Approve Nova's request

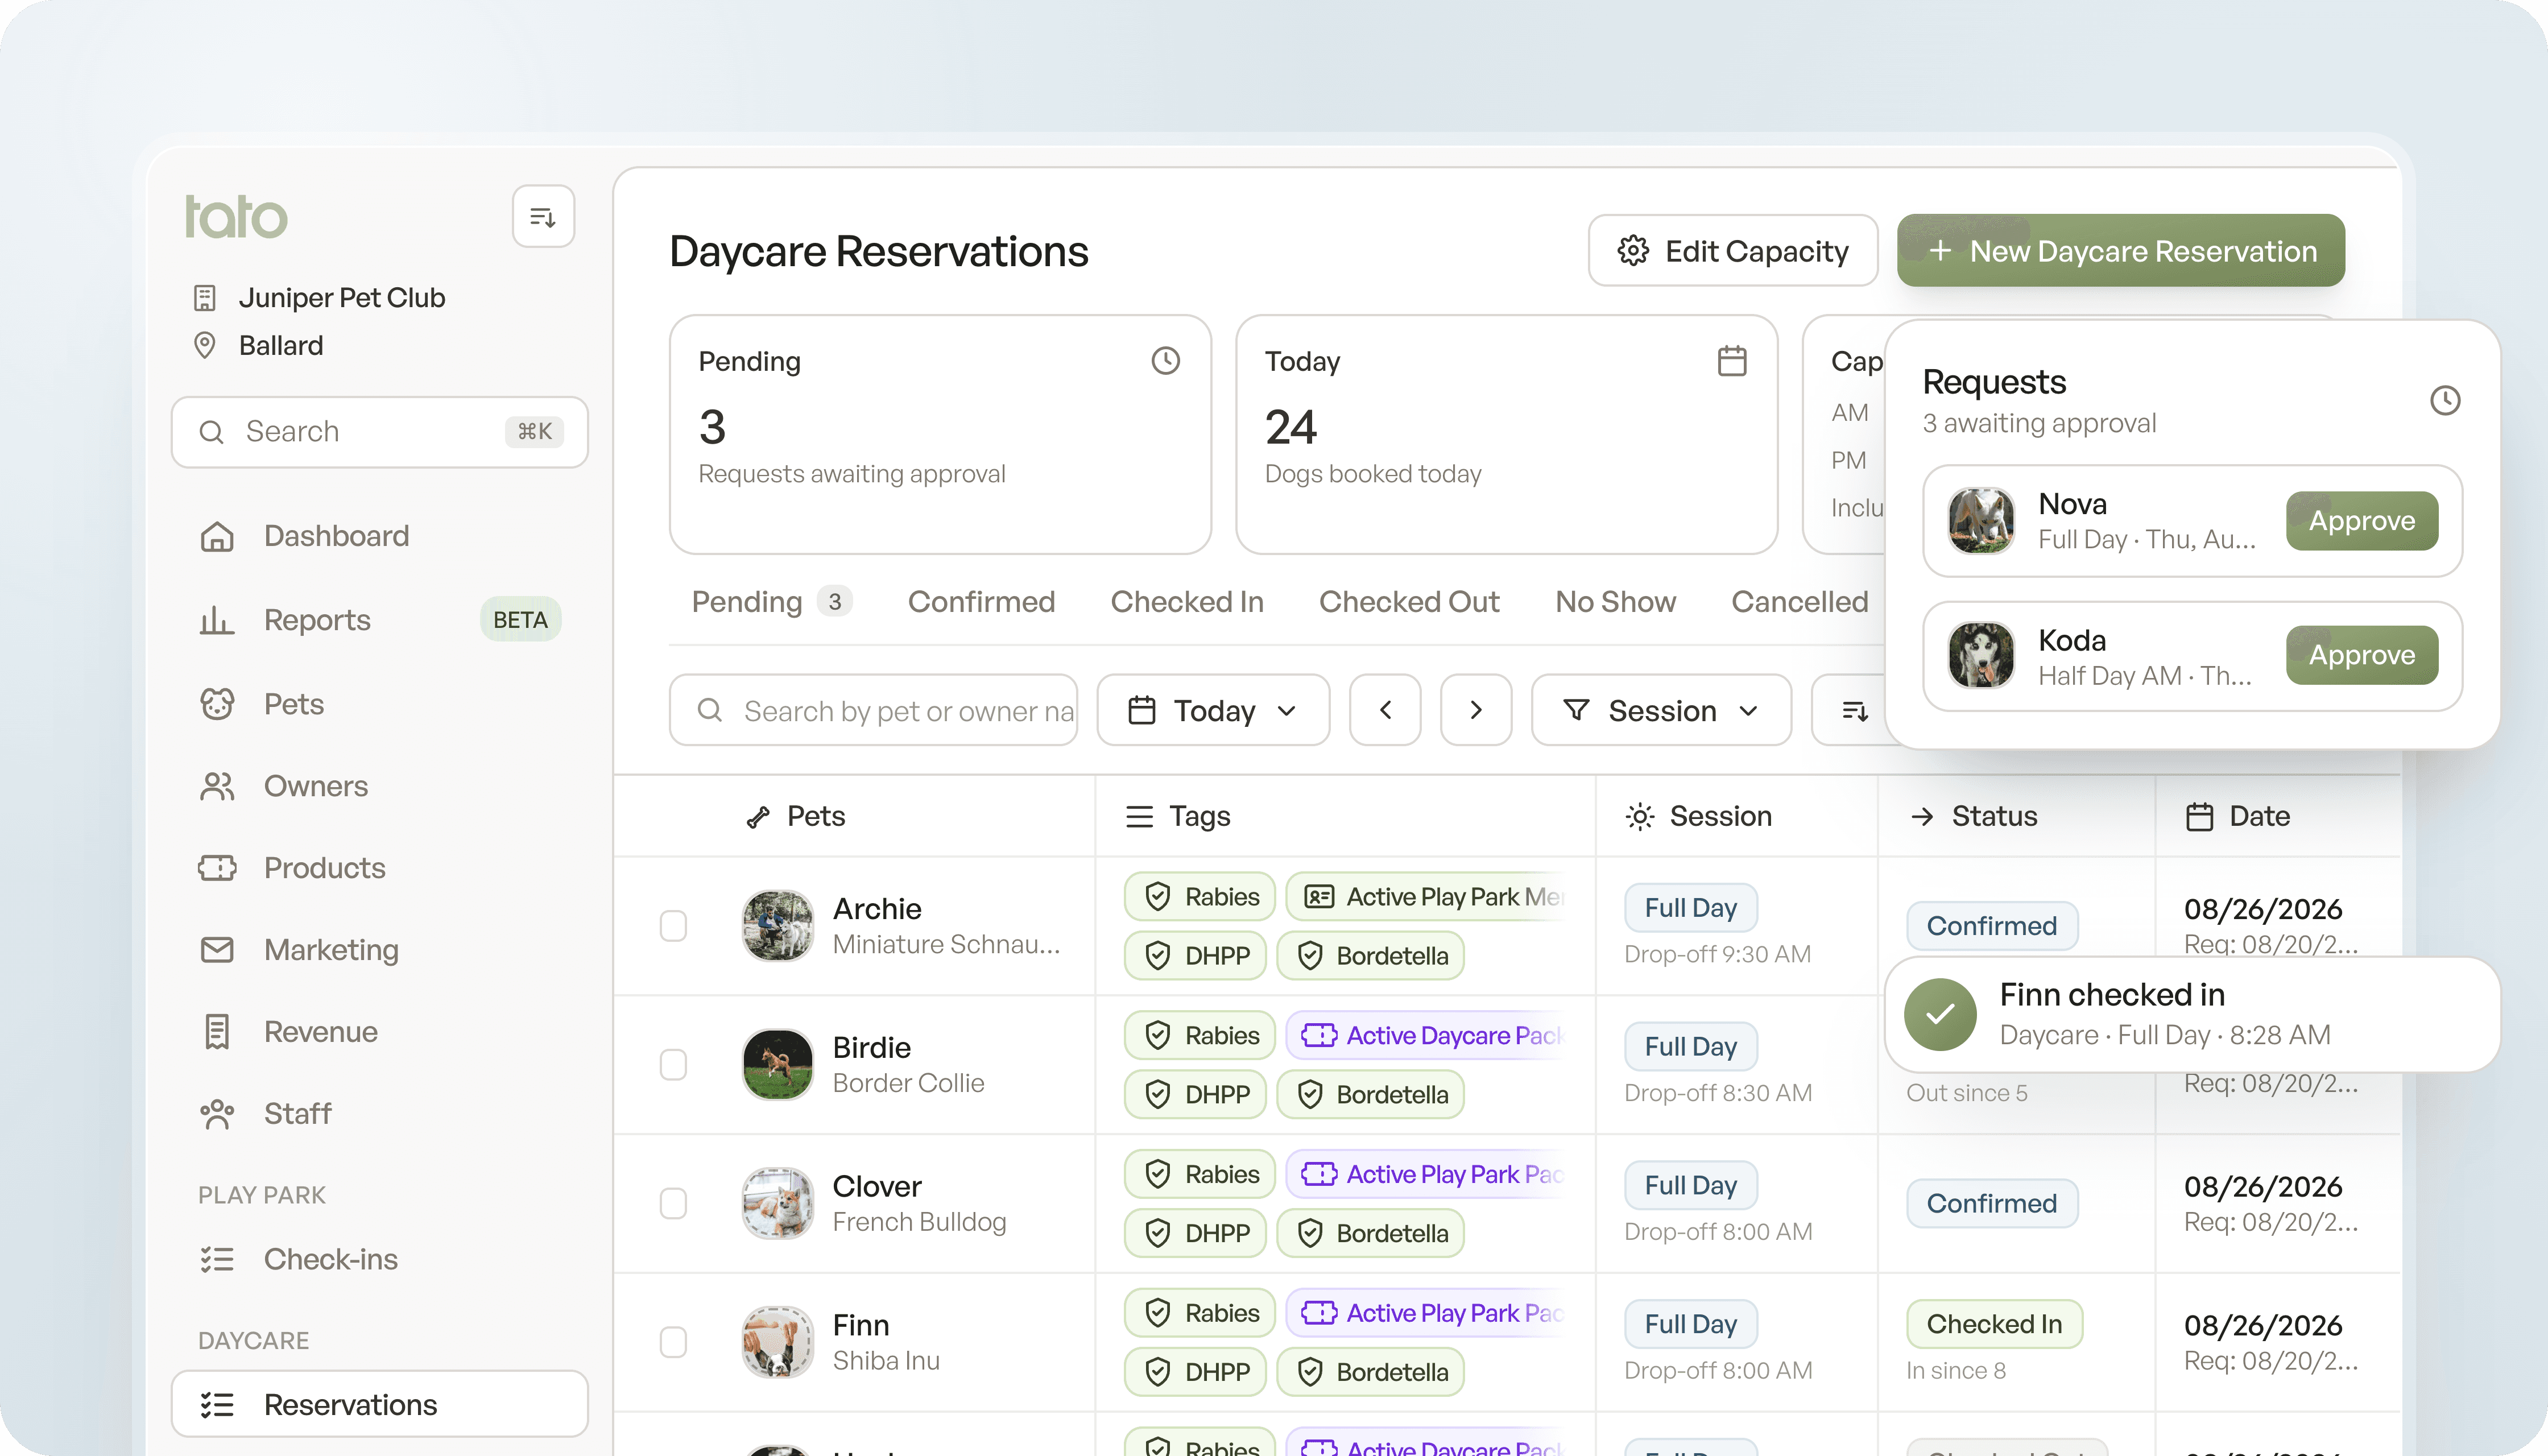[2362, 521]
